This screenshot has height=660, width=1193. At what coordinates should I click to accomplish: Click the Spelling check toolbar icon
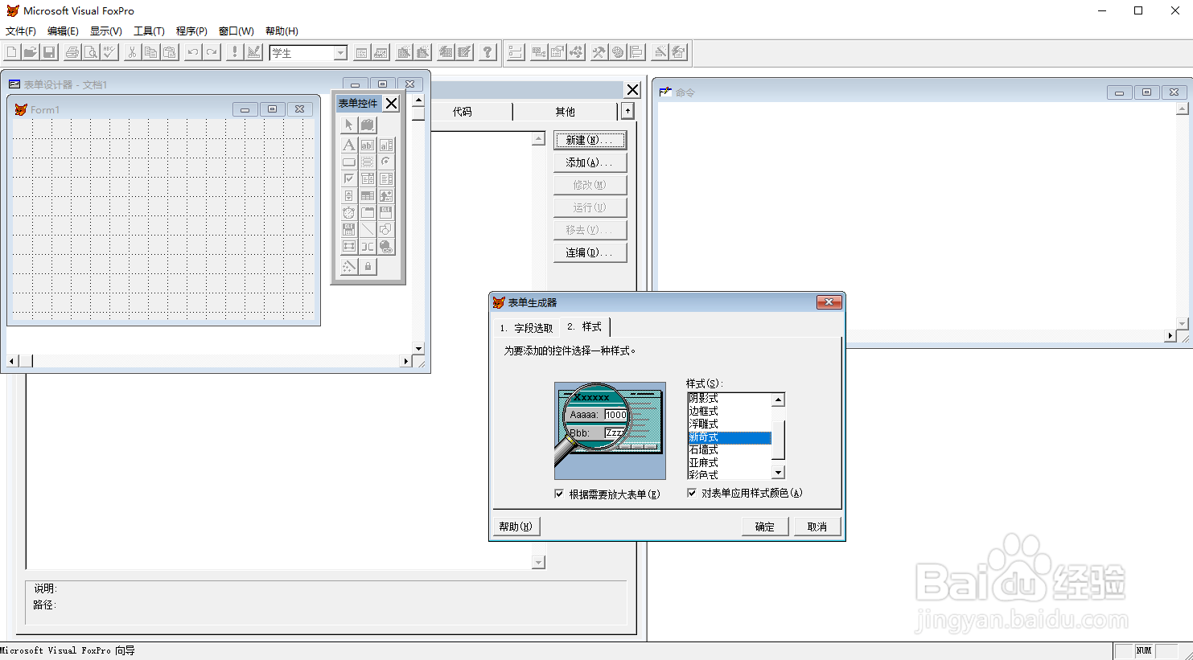[x=109, y=52]
